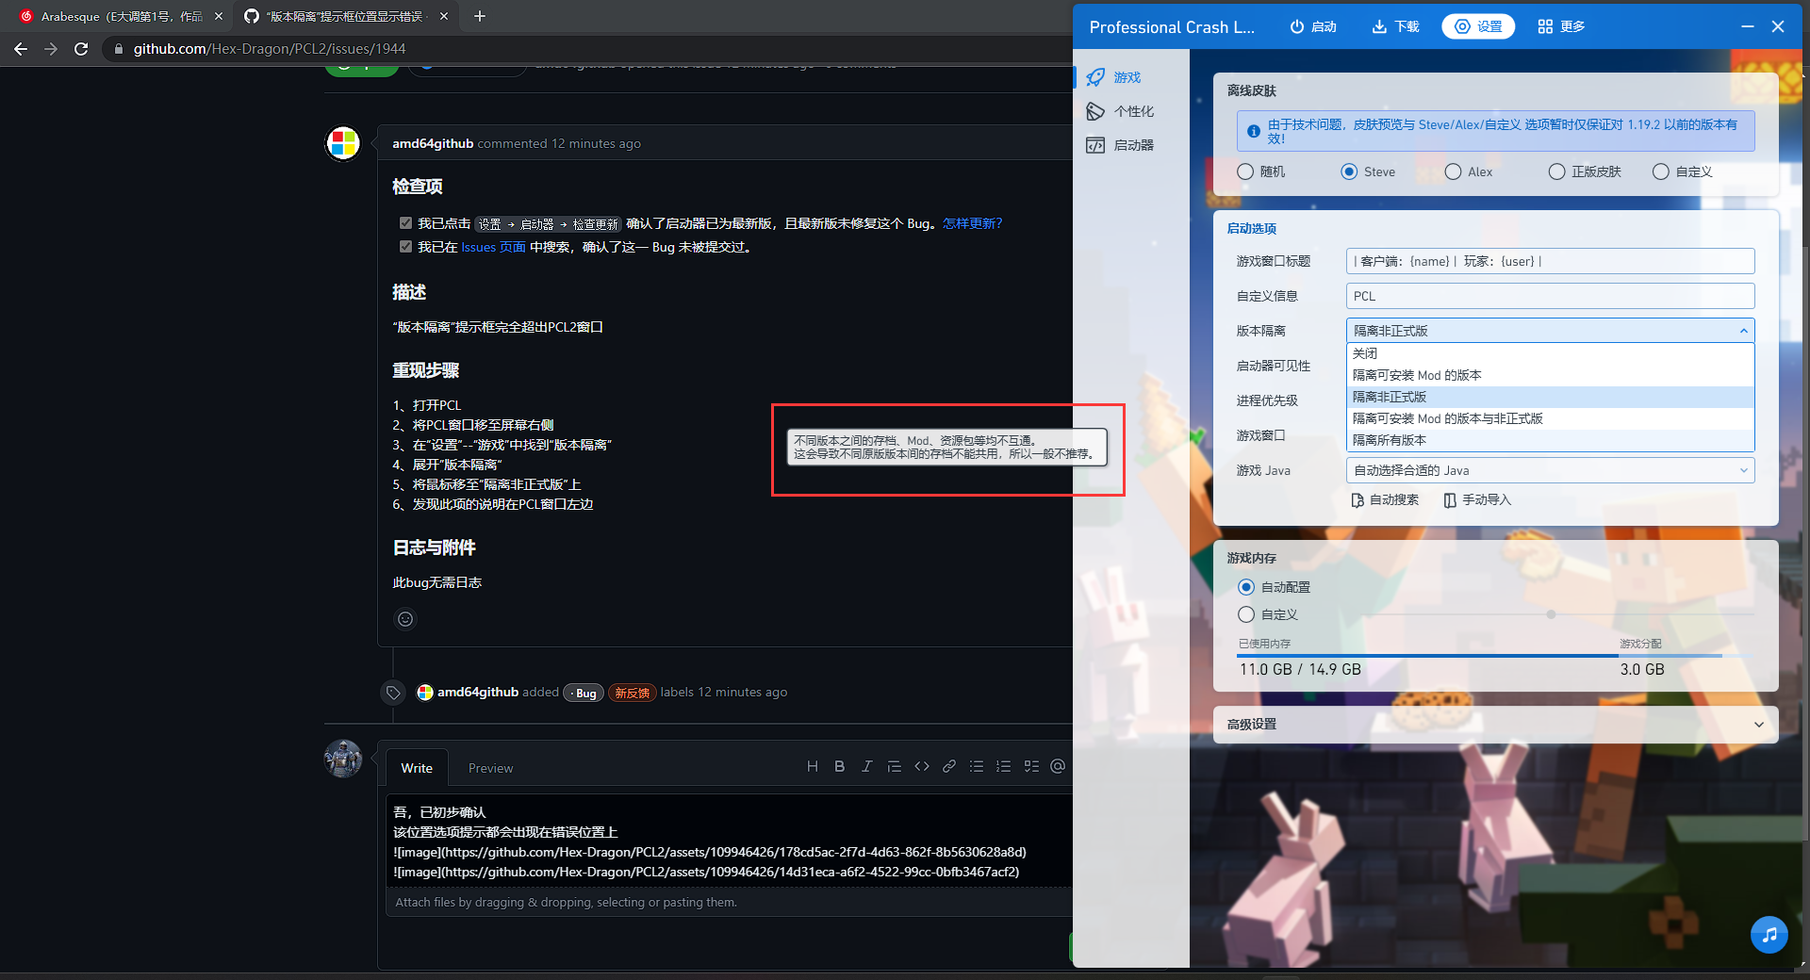Minimize the PCL launcher window
Screen dimensions: 1810x980
coord(1747,26)
